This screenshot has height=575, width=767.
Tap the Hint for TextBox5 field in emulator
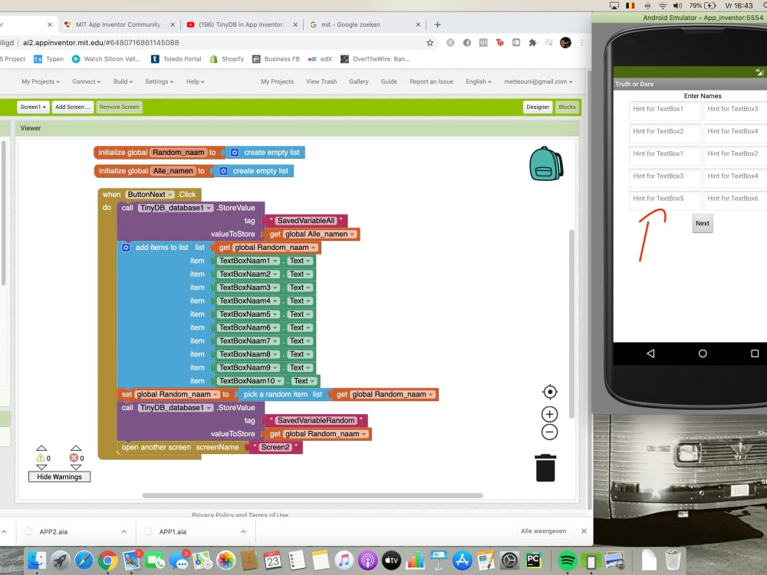665,199
